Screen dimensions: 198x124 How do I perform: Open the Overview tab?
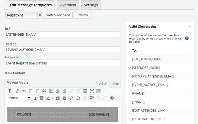(68, 5)
